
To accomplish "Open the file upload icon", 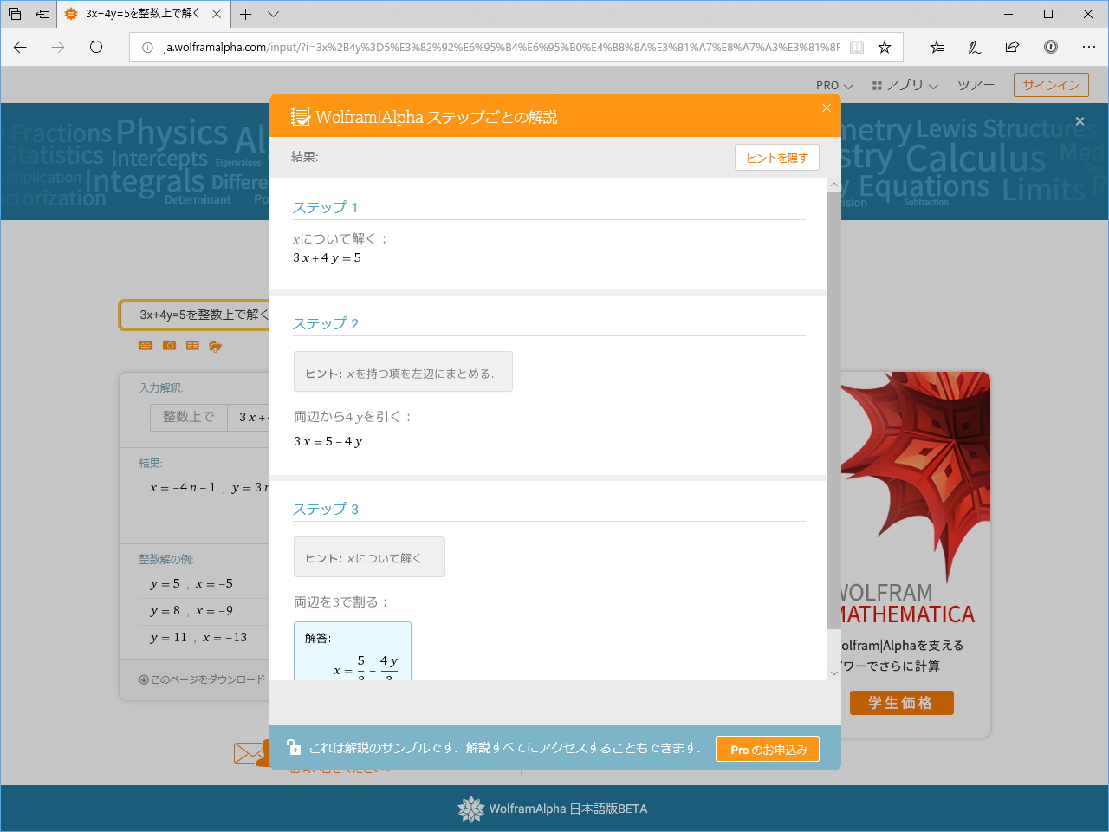I will [x=216, y=347].
